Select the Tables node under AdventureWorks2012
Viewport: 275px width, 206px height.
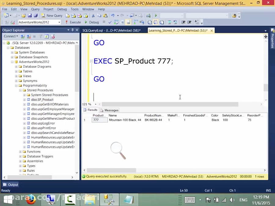(x=28, y=71)
